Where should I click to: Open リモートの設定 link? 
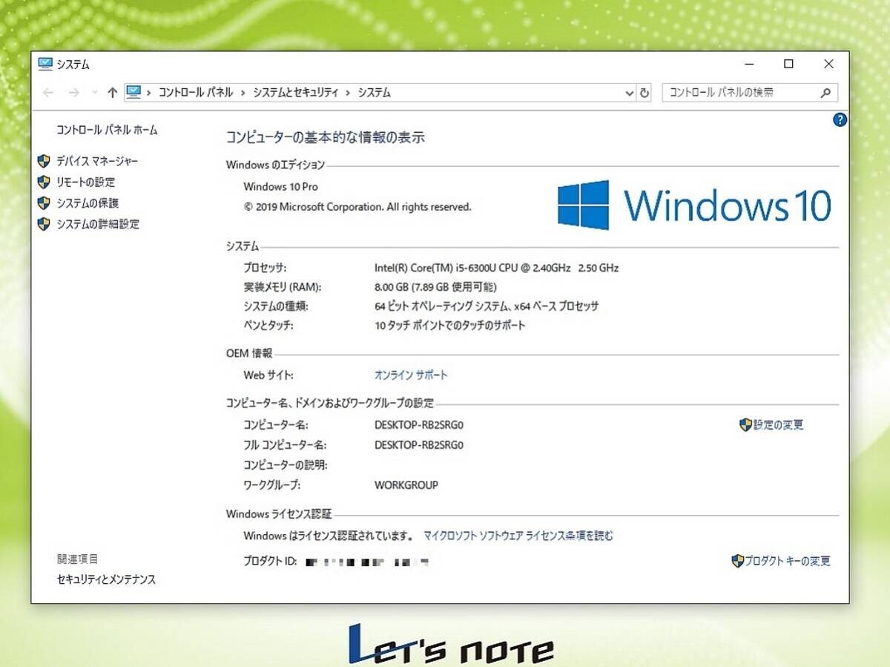coord(86,182)
